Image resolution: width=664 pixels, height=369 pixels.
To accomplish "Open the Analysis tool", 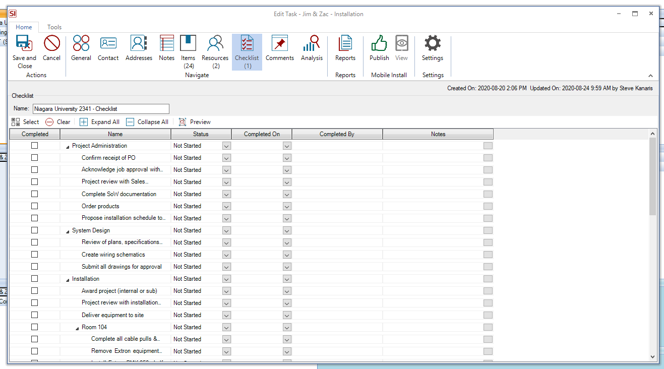I will point(311,48).
